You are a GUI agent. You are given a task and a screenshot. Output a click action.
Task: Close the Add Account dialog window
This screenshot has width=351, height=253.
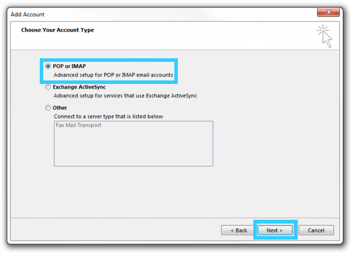coord(329,12)
